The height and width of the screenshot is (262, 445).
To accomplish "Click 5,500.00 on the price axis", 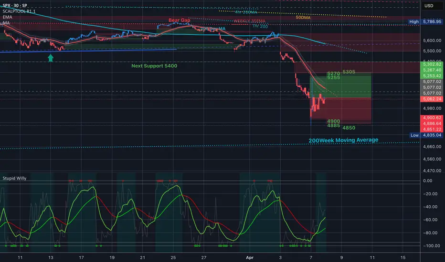I will tap(432, 51).
